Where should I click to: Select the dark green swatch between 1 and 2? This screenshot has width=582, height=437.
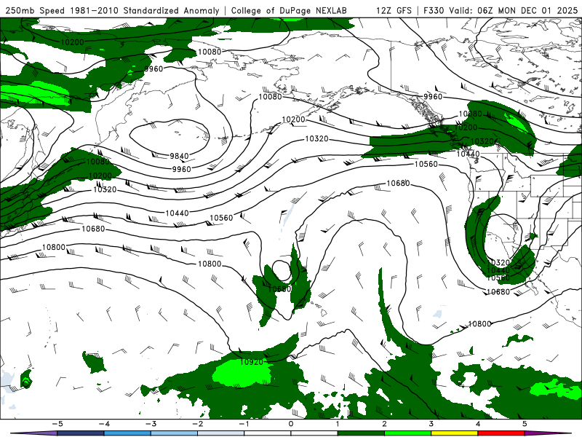coord(361,433)
